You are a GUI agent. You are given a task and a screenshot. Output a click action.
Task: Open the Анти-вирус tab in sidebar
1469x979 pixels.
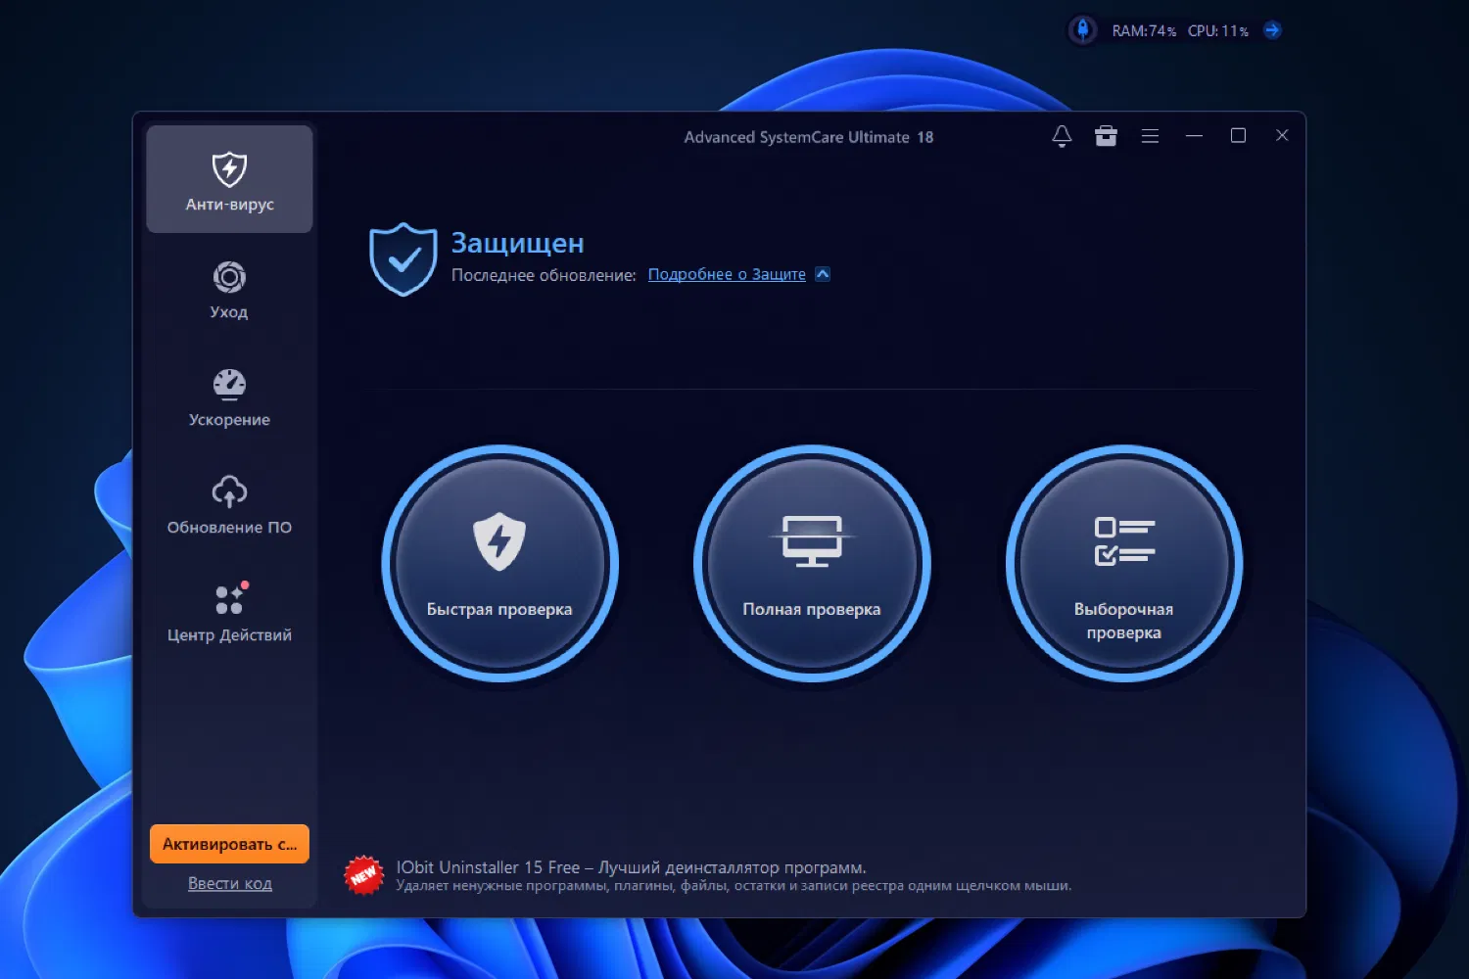229,179
